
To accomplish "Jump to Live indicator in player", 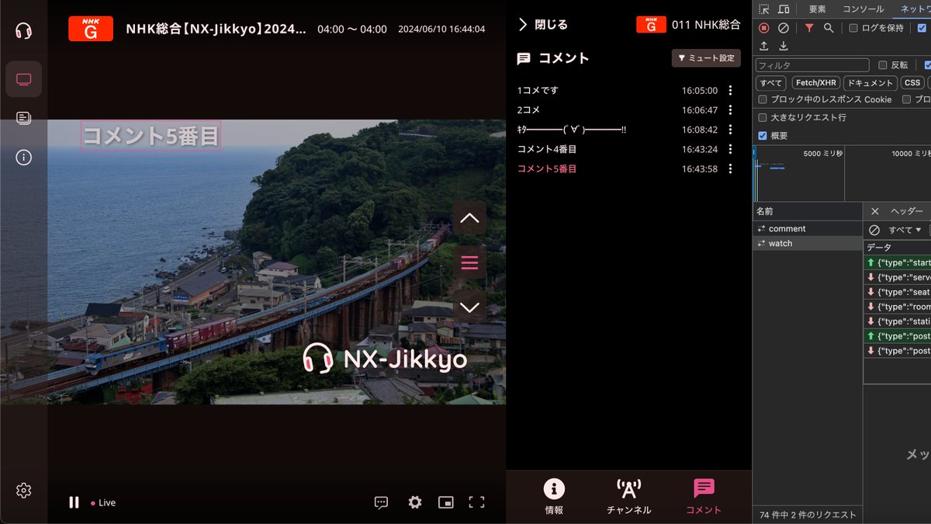I will pyautogui.click(x=103, y=503).
